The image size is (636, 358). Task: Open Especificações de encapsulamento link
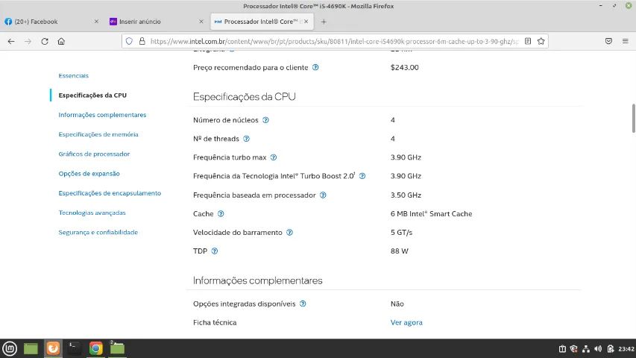[110, 193]
